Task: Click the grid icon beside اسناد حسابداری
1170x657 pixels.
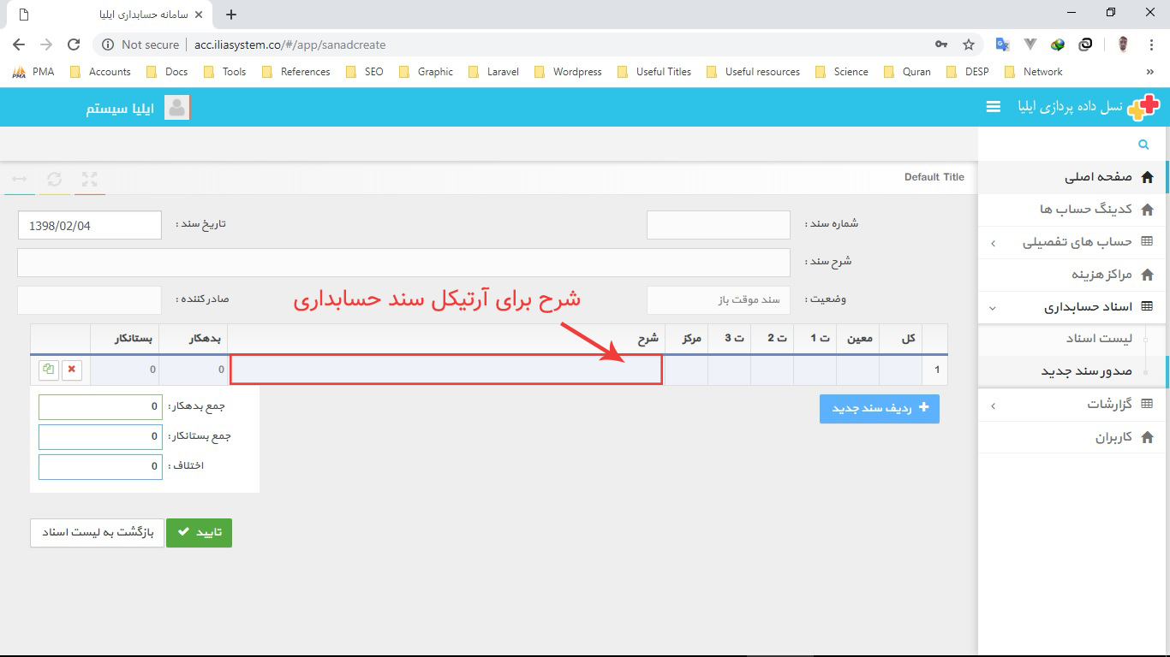Action: tap(1146, 306)
